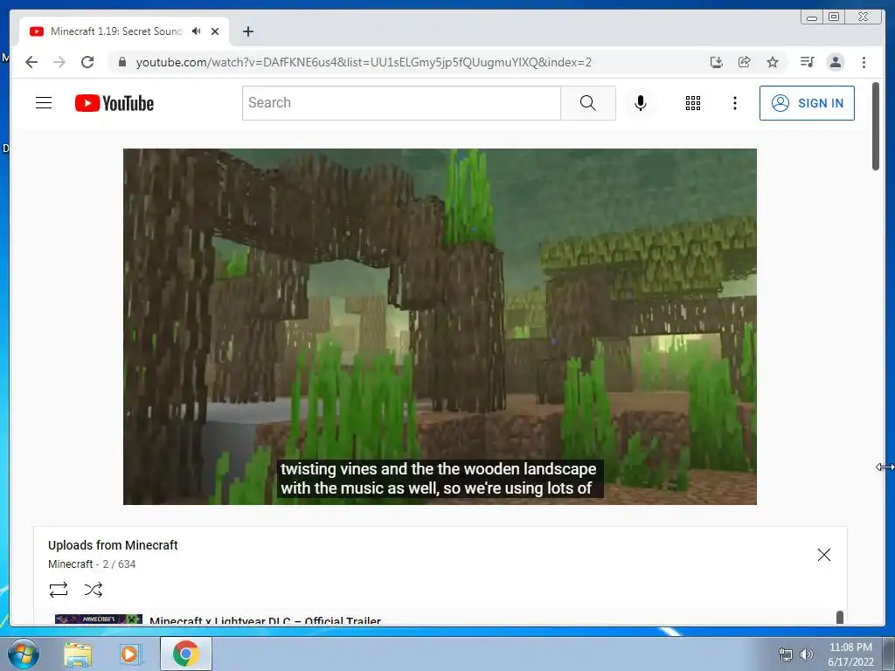This screenshot has width=895, height=671.
Task: Toggle playlist loop button
Action: (59, 589)
